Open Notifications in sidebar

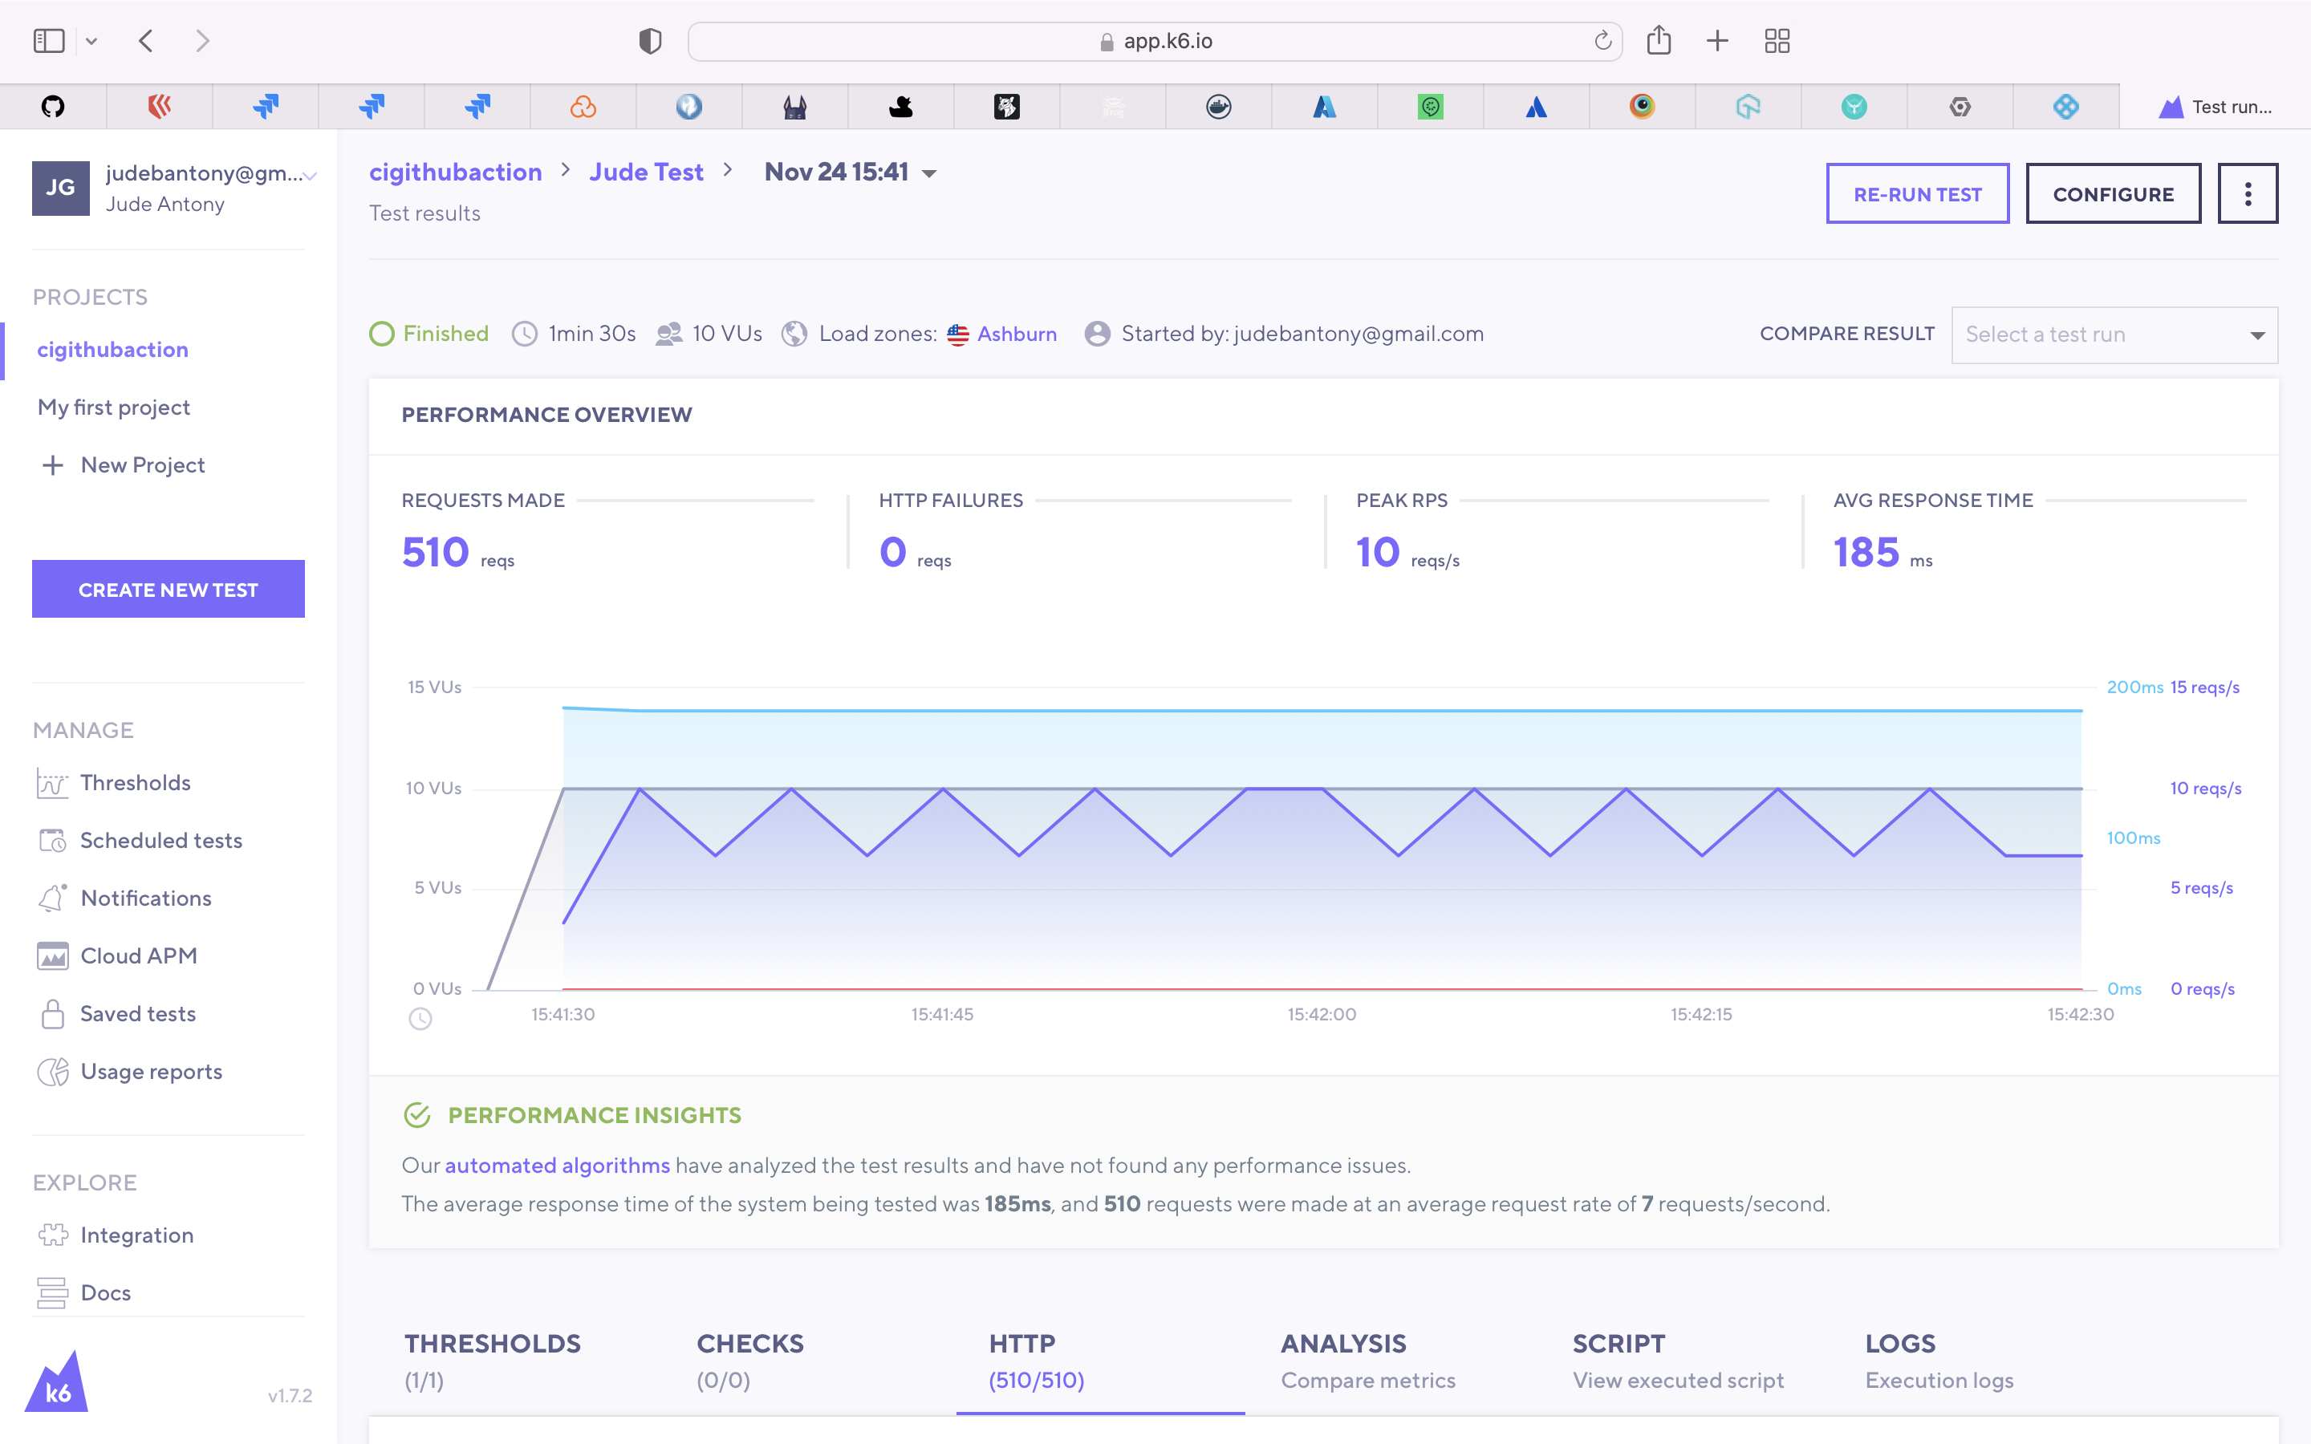[x=145, y=898]
